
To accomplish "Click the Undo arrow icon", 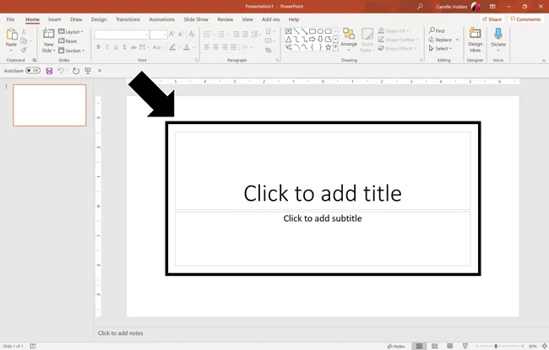I will pos(61,71).
